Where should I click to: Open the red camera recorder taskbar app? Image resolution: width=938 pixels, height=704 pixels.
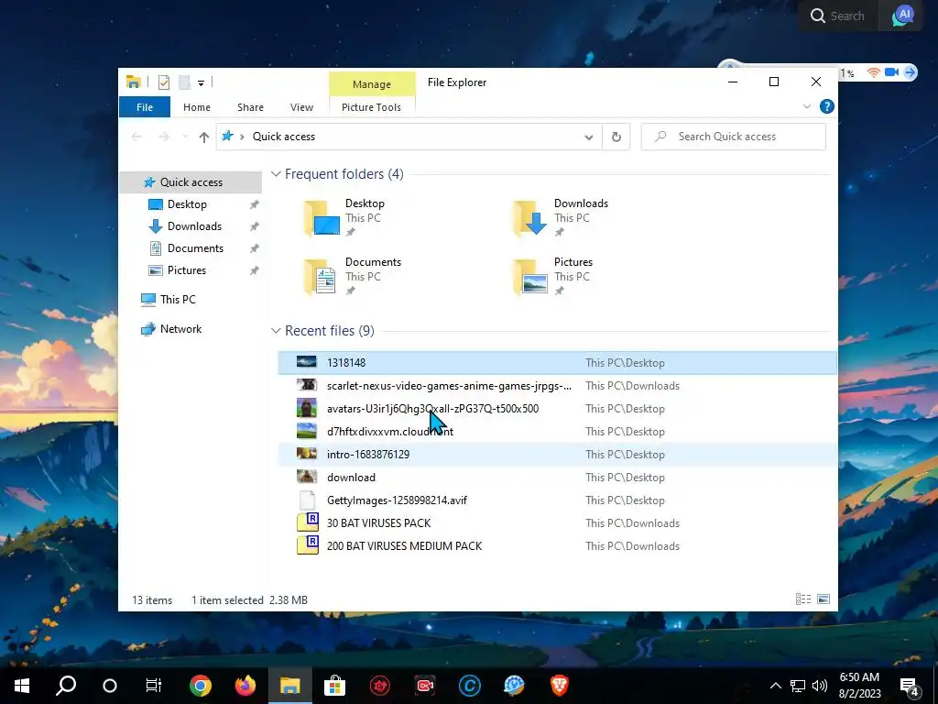pos(425,686)
